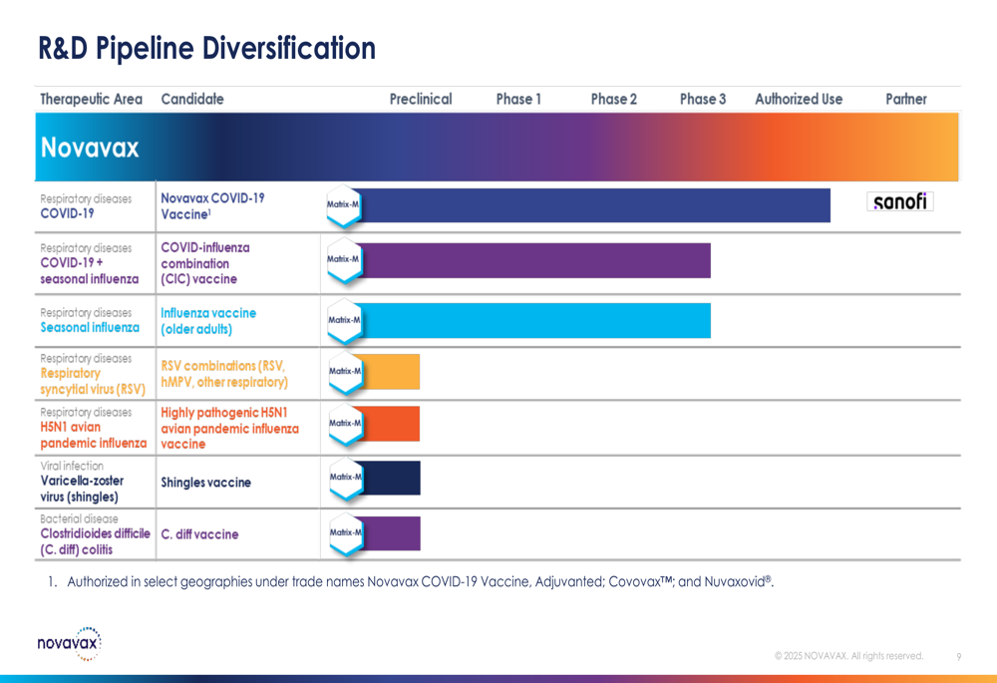Select the 'Candidate' column header
This screenshot has width=997, height=683.
pos(192,99)
